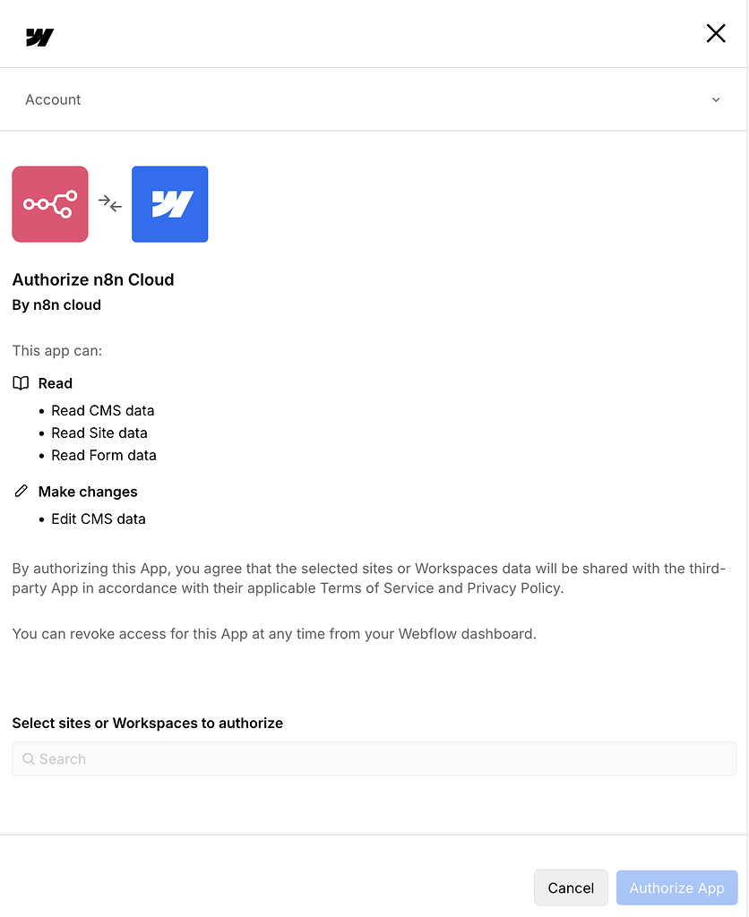Image resolution: width=749 pixels, height=917 pixels.
Task: Click the Cancel button
Action: (x=571, y=887)
